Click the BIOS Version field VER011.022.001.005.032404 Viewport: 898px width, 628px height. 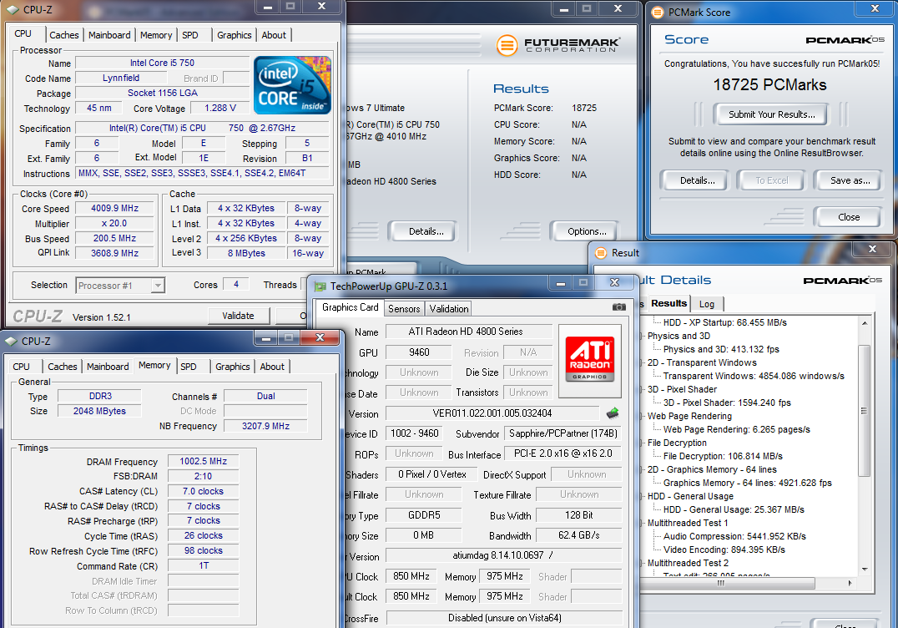[492, 413]
